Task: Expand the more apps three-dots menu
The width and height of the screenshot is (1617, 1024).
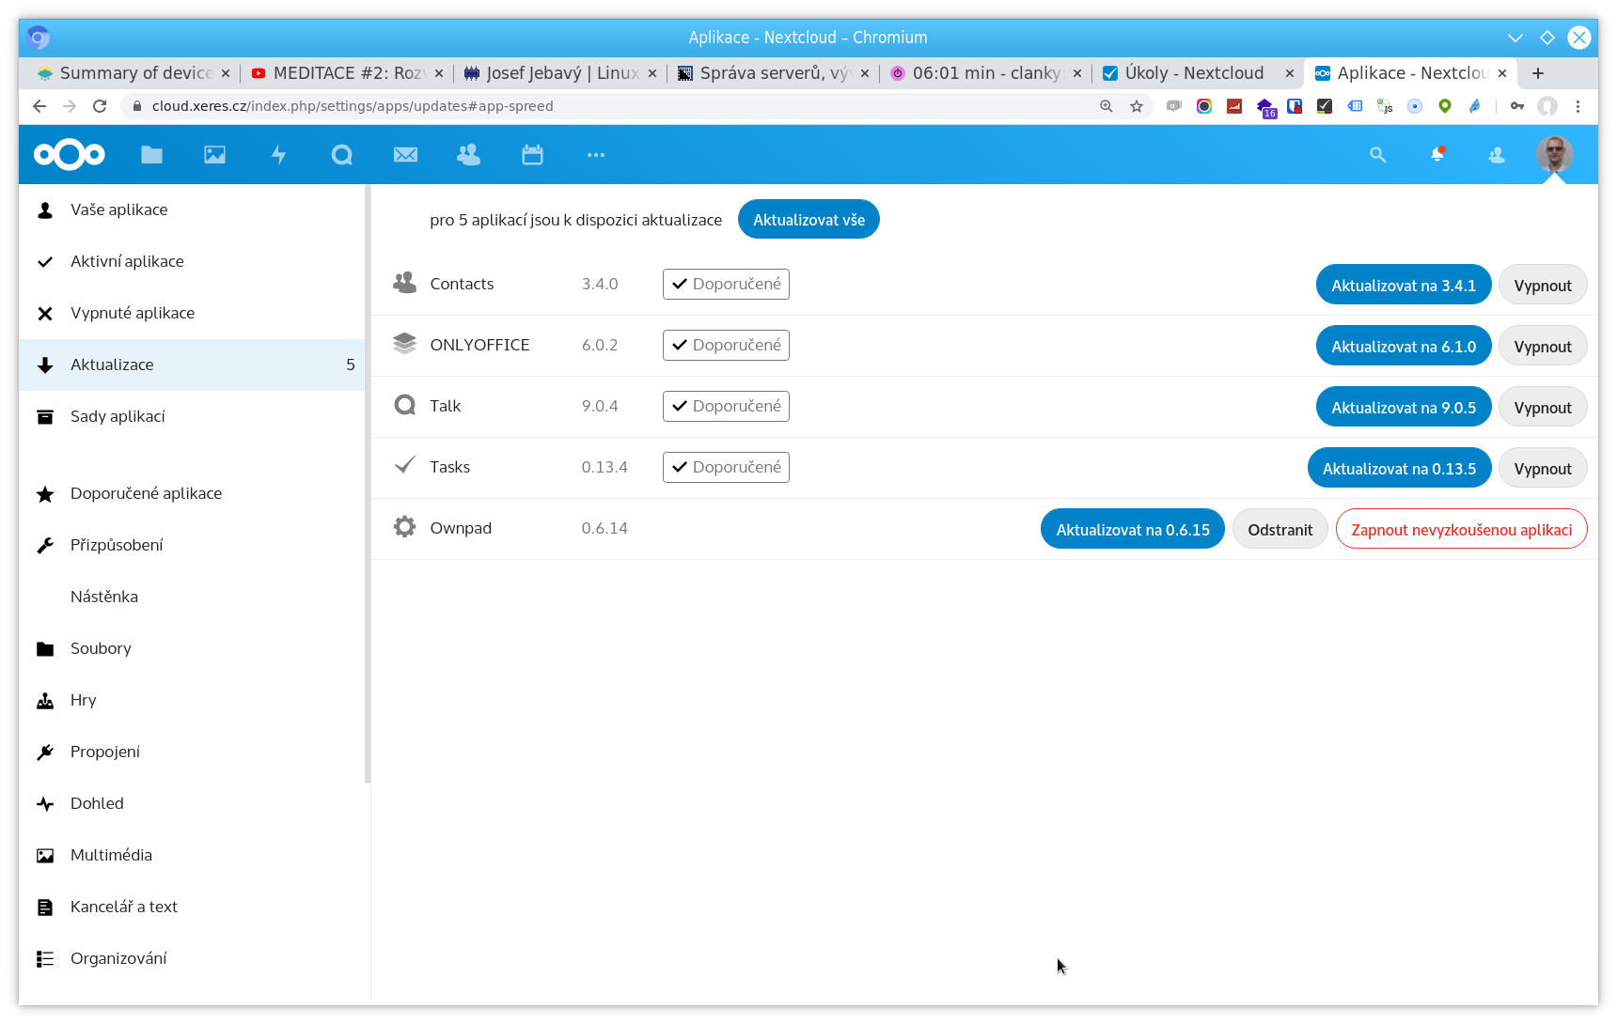Action: (596, 155)
